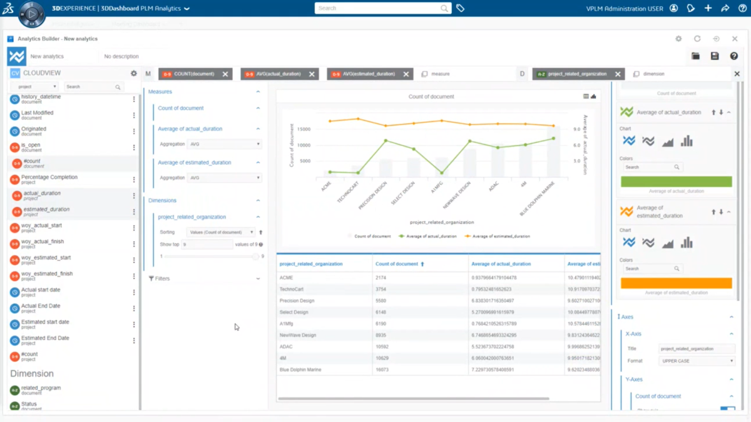Image resolution: width=751 pixels, height=422 pixels.
Task: Remove AVG(estimated_duration) measure chip
Action: click(406, 74)
